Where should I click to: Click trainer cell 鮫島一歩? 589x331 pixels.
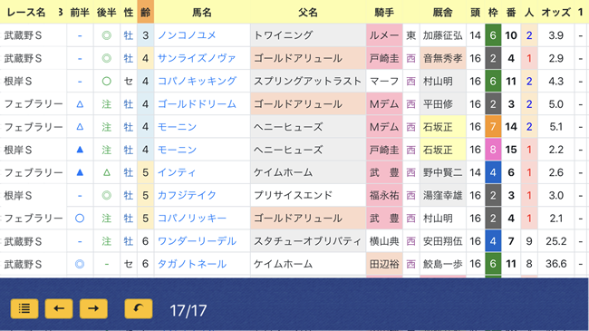[443, 264]
